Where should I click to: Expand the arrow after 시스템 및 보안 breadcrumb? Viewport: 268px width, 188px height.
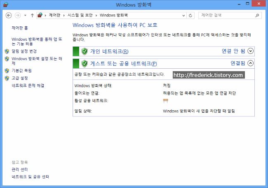pos(96,15)
